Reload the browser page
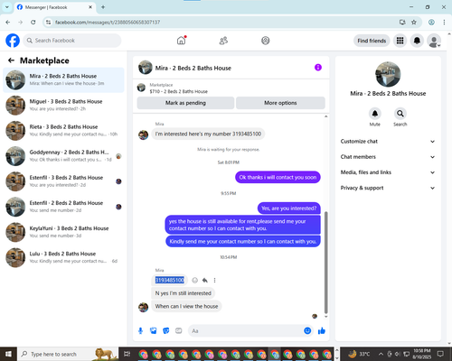 pyautogui.click(x=33, y=22)
